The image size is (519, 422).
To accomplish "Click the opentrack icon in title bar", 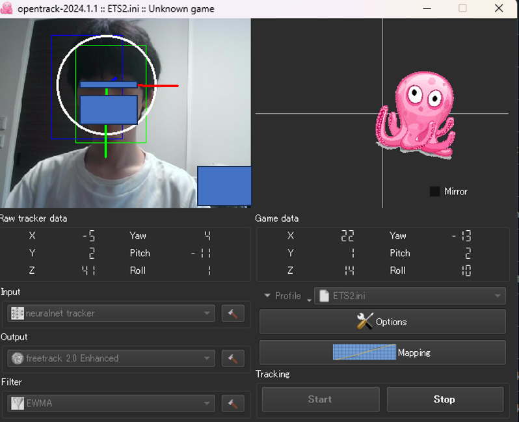I will coord(7,8).
